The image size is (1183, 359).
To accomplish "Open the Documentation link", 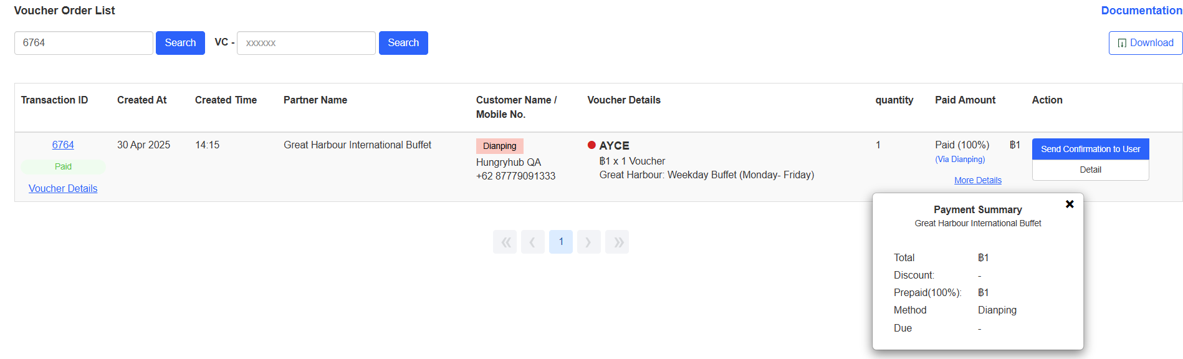I will pyautogui.click(x=1141, y=11).
